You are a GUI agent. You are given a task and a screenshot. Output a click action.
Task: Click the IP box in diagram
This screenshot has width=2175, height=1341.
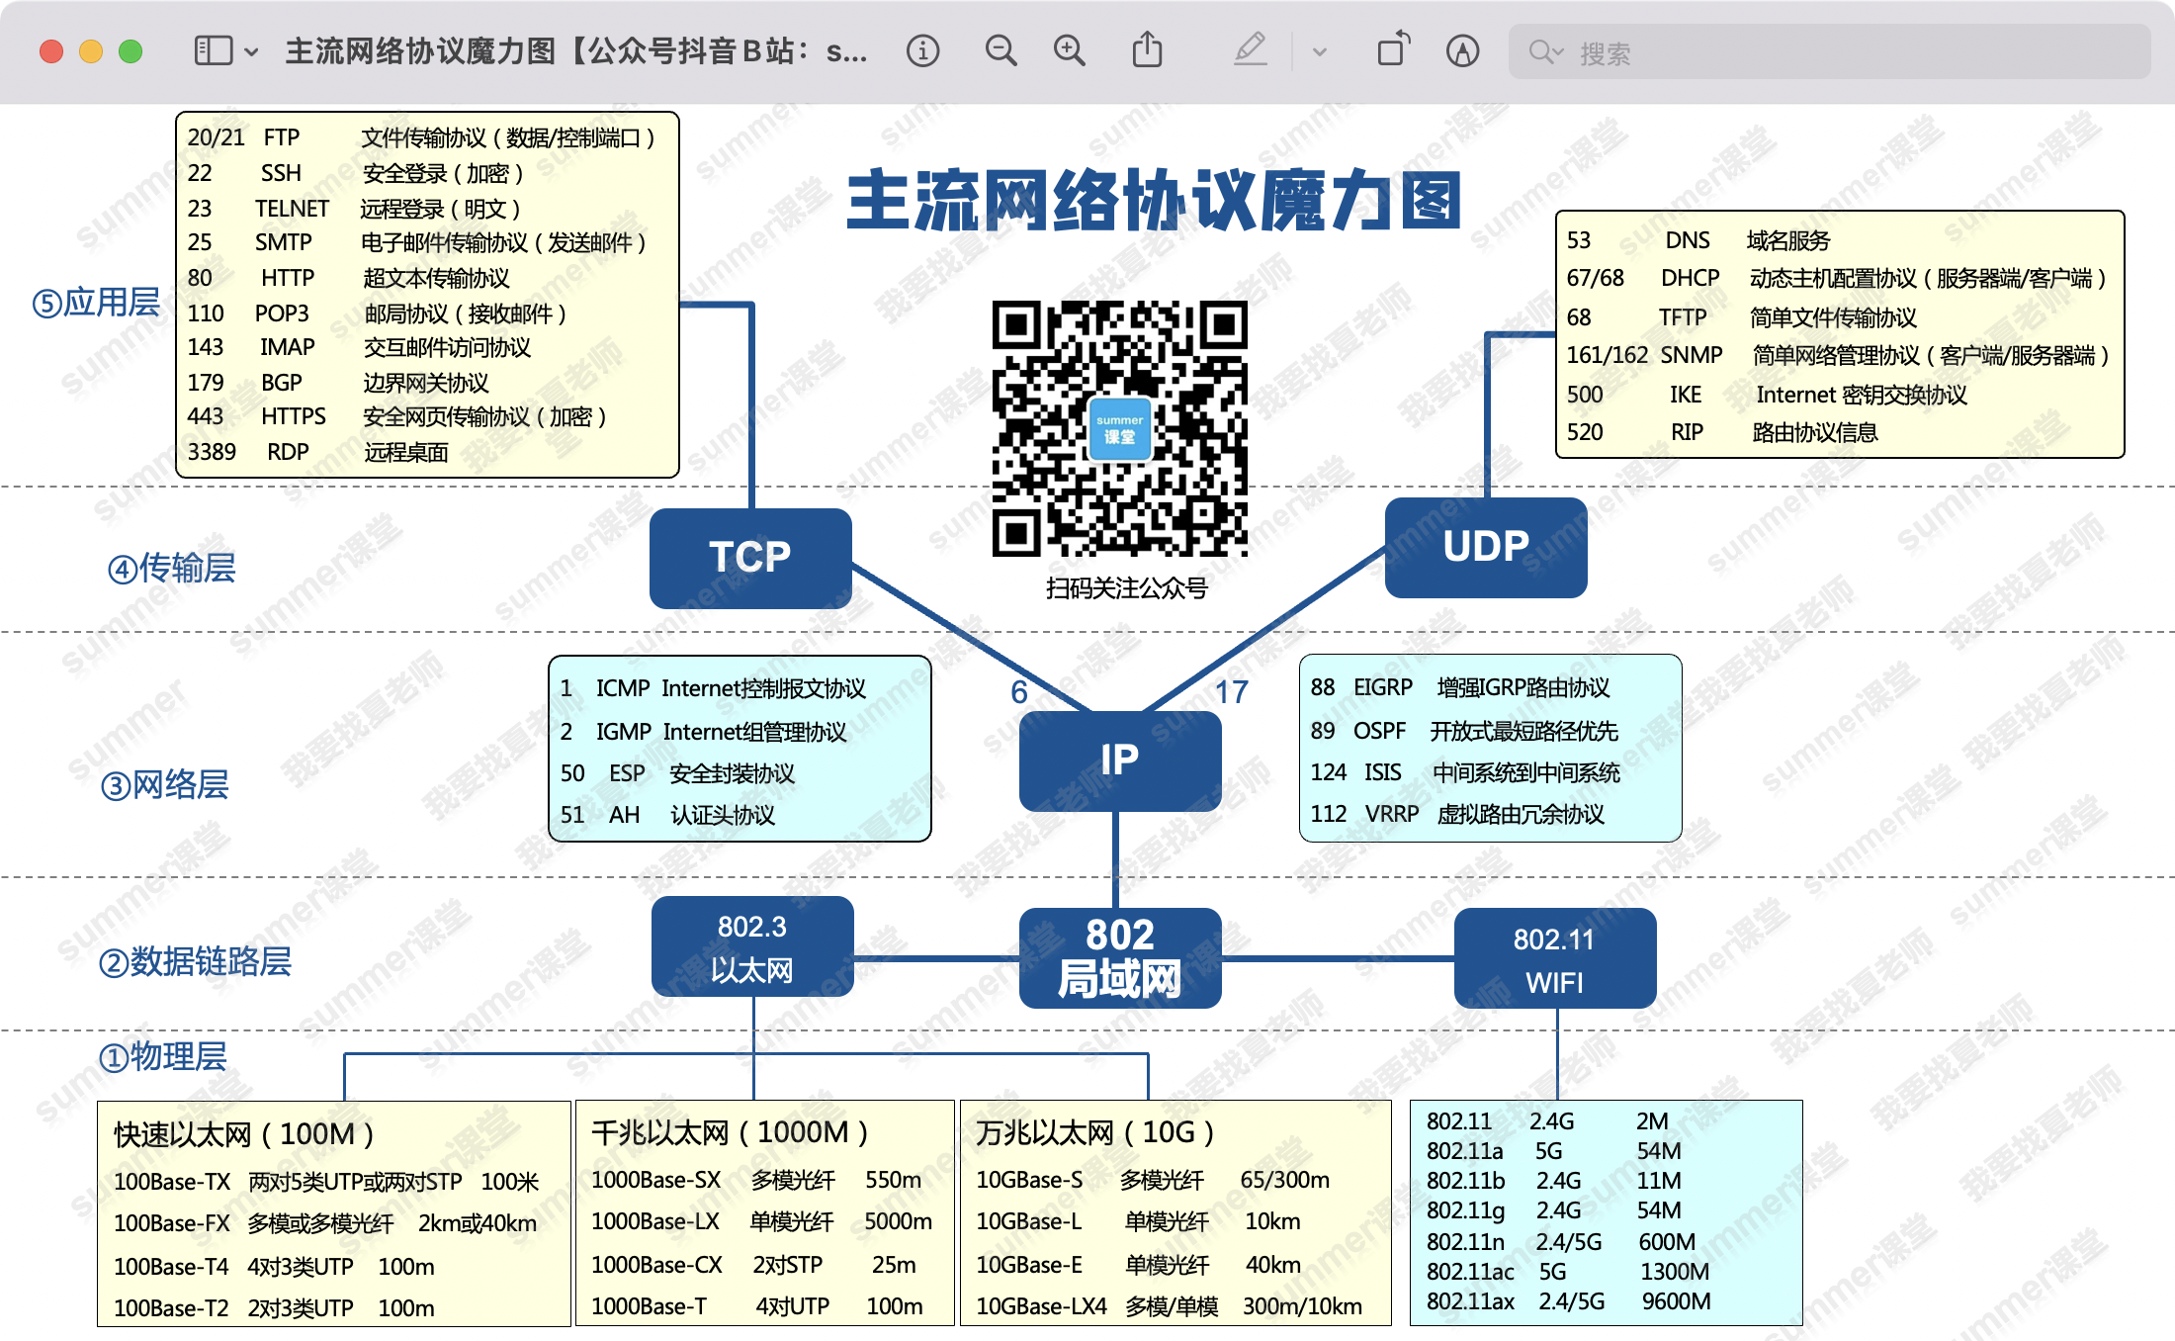point(1119,760)
